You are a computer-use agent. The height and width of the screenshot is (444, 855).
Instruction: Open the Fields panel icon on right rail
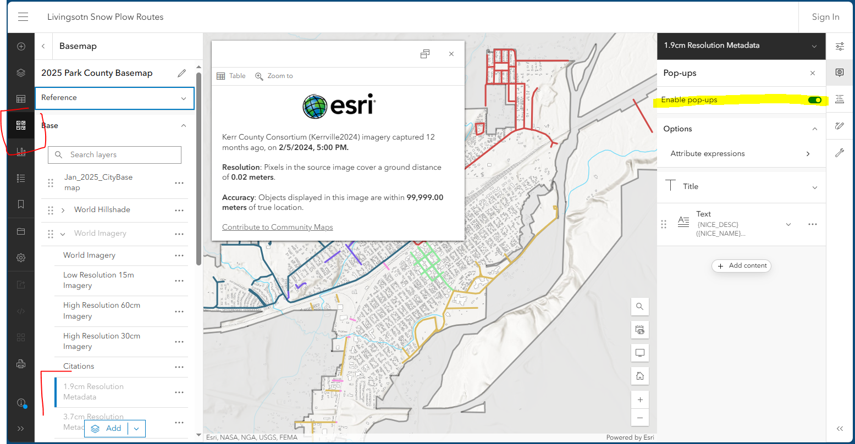coord(840,98)
